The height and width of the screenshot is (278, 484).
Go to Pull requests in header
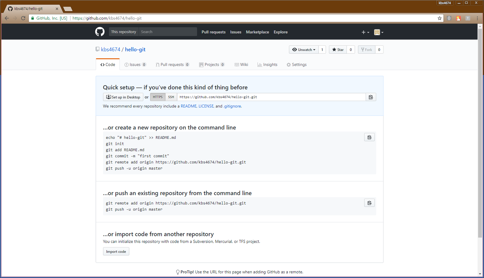coord(214,32)
